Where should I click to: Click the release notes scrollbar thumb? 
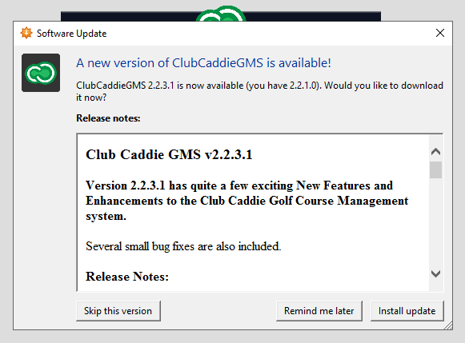(435, 170)
